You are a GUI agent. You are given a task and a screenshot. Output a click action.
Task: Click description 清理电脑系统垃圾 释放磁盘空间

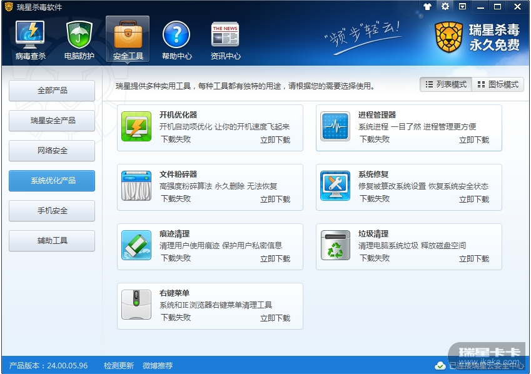(x=412, y=246)
